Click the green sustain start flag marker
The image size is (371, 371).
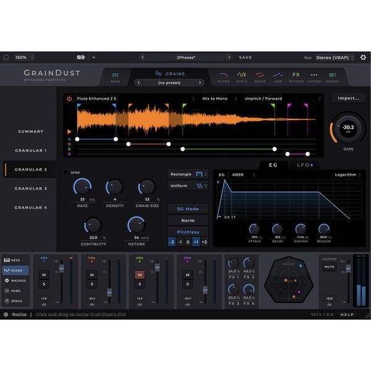(184, 105)
